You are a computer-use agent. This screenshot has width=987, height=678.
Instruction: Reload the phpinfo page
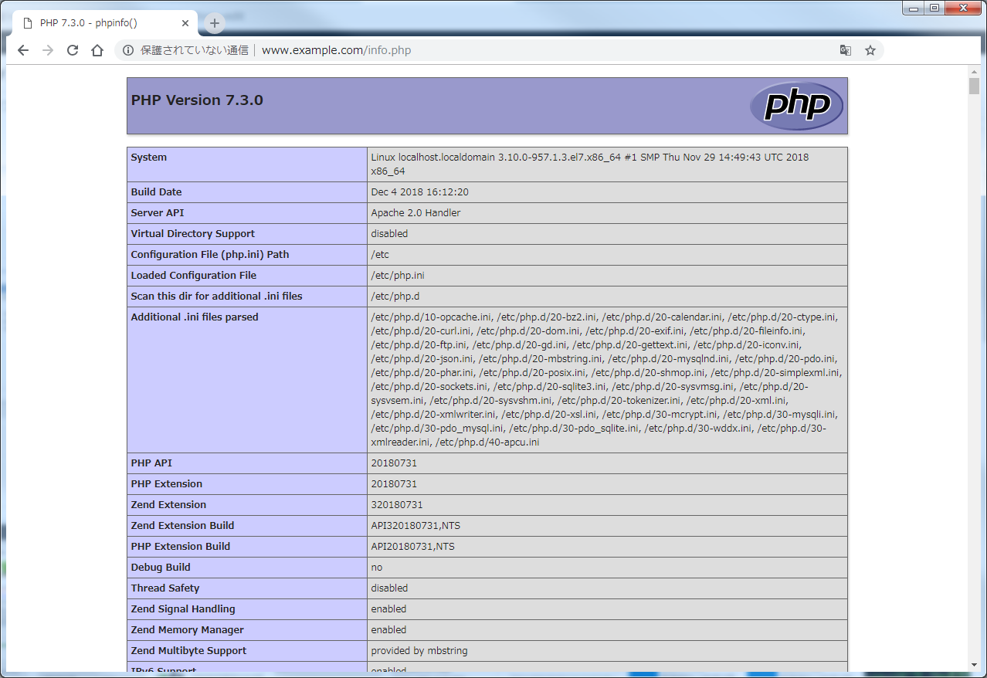pos(73,50)
